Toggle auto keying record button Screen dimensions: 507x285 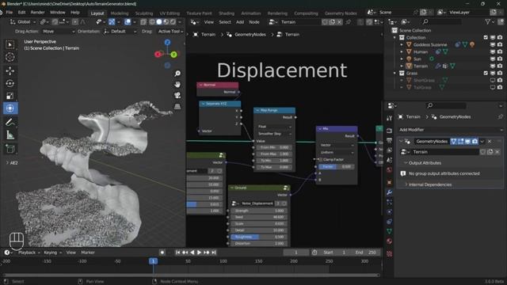(x=162, y=253)
